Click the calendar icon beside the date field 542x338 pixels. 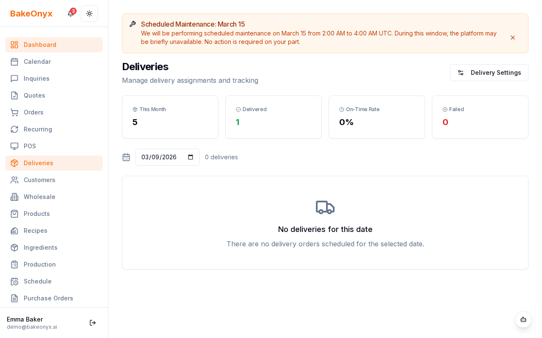coord(126,157)
